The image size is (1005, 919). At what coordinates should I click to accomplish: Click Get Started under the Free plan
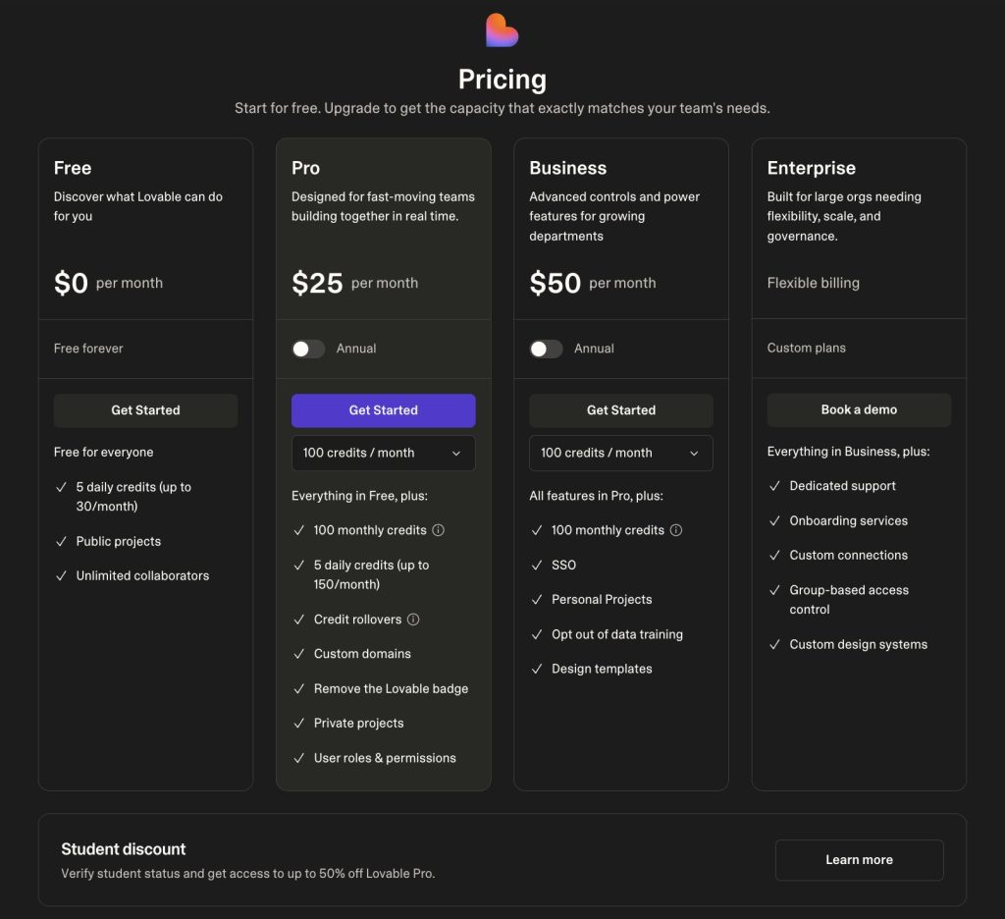tap(145, 410)
